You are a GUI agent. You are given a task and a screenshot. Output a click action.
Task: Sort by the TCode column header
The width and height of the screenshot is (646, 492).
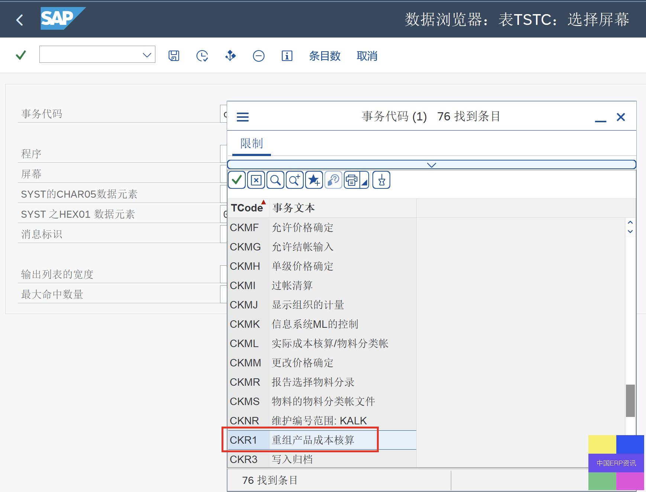248,208
